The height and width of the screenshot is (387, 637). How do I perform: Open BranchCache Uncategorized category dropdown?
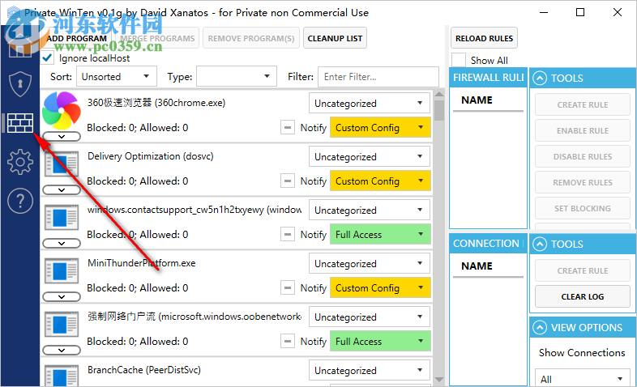tap(370, 370)
